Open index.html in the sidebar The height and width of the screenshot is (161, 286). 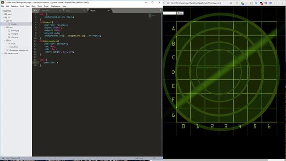pos(13,47)
